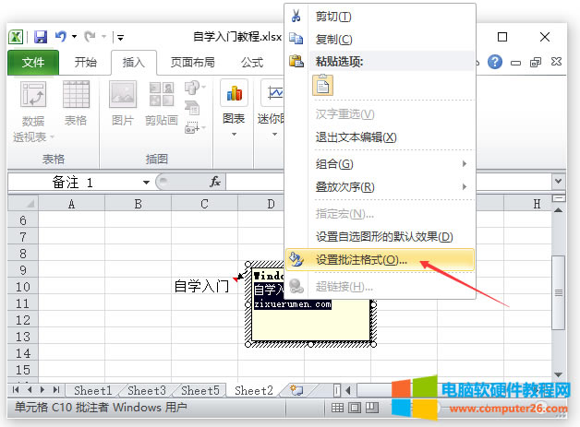Screen dimensions: 580x427
Task: Open the 图表 dropdown arrow
Action: [x=235, y=135]
